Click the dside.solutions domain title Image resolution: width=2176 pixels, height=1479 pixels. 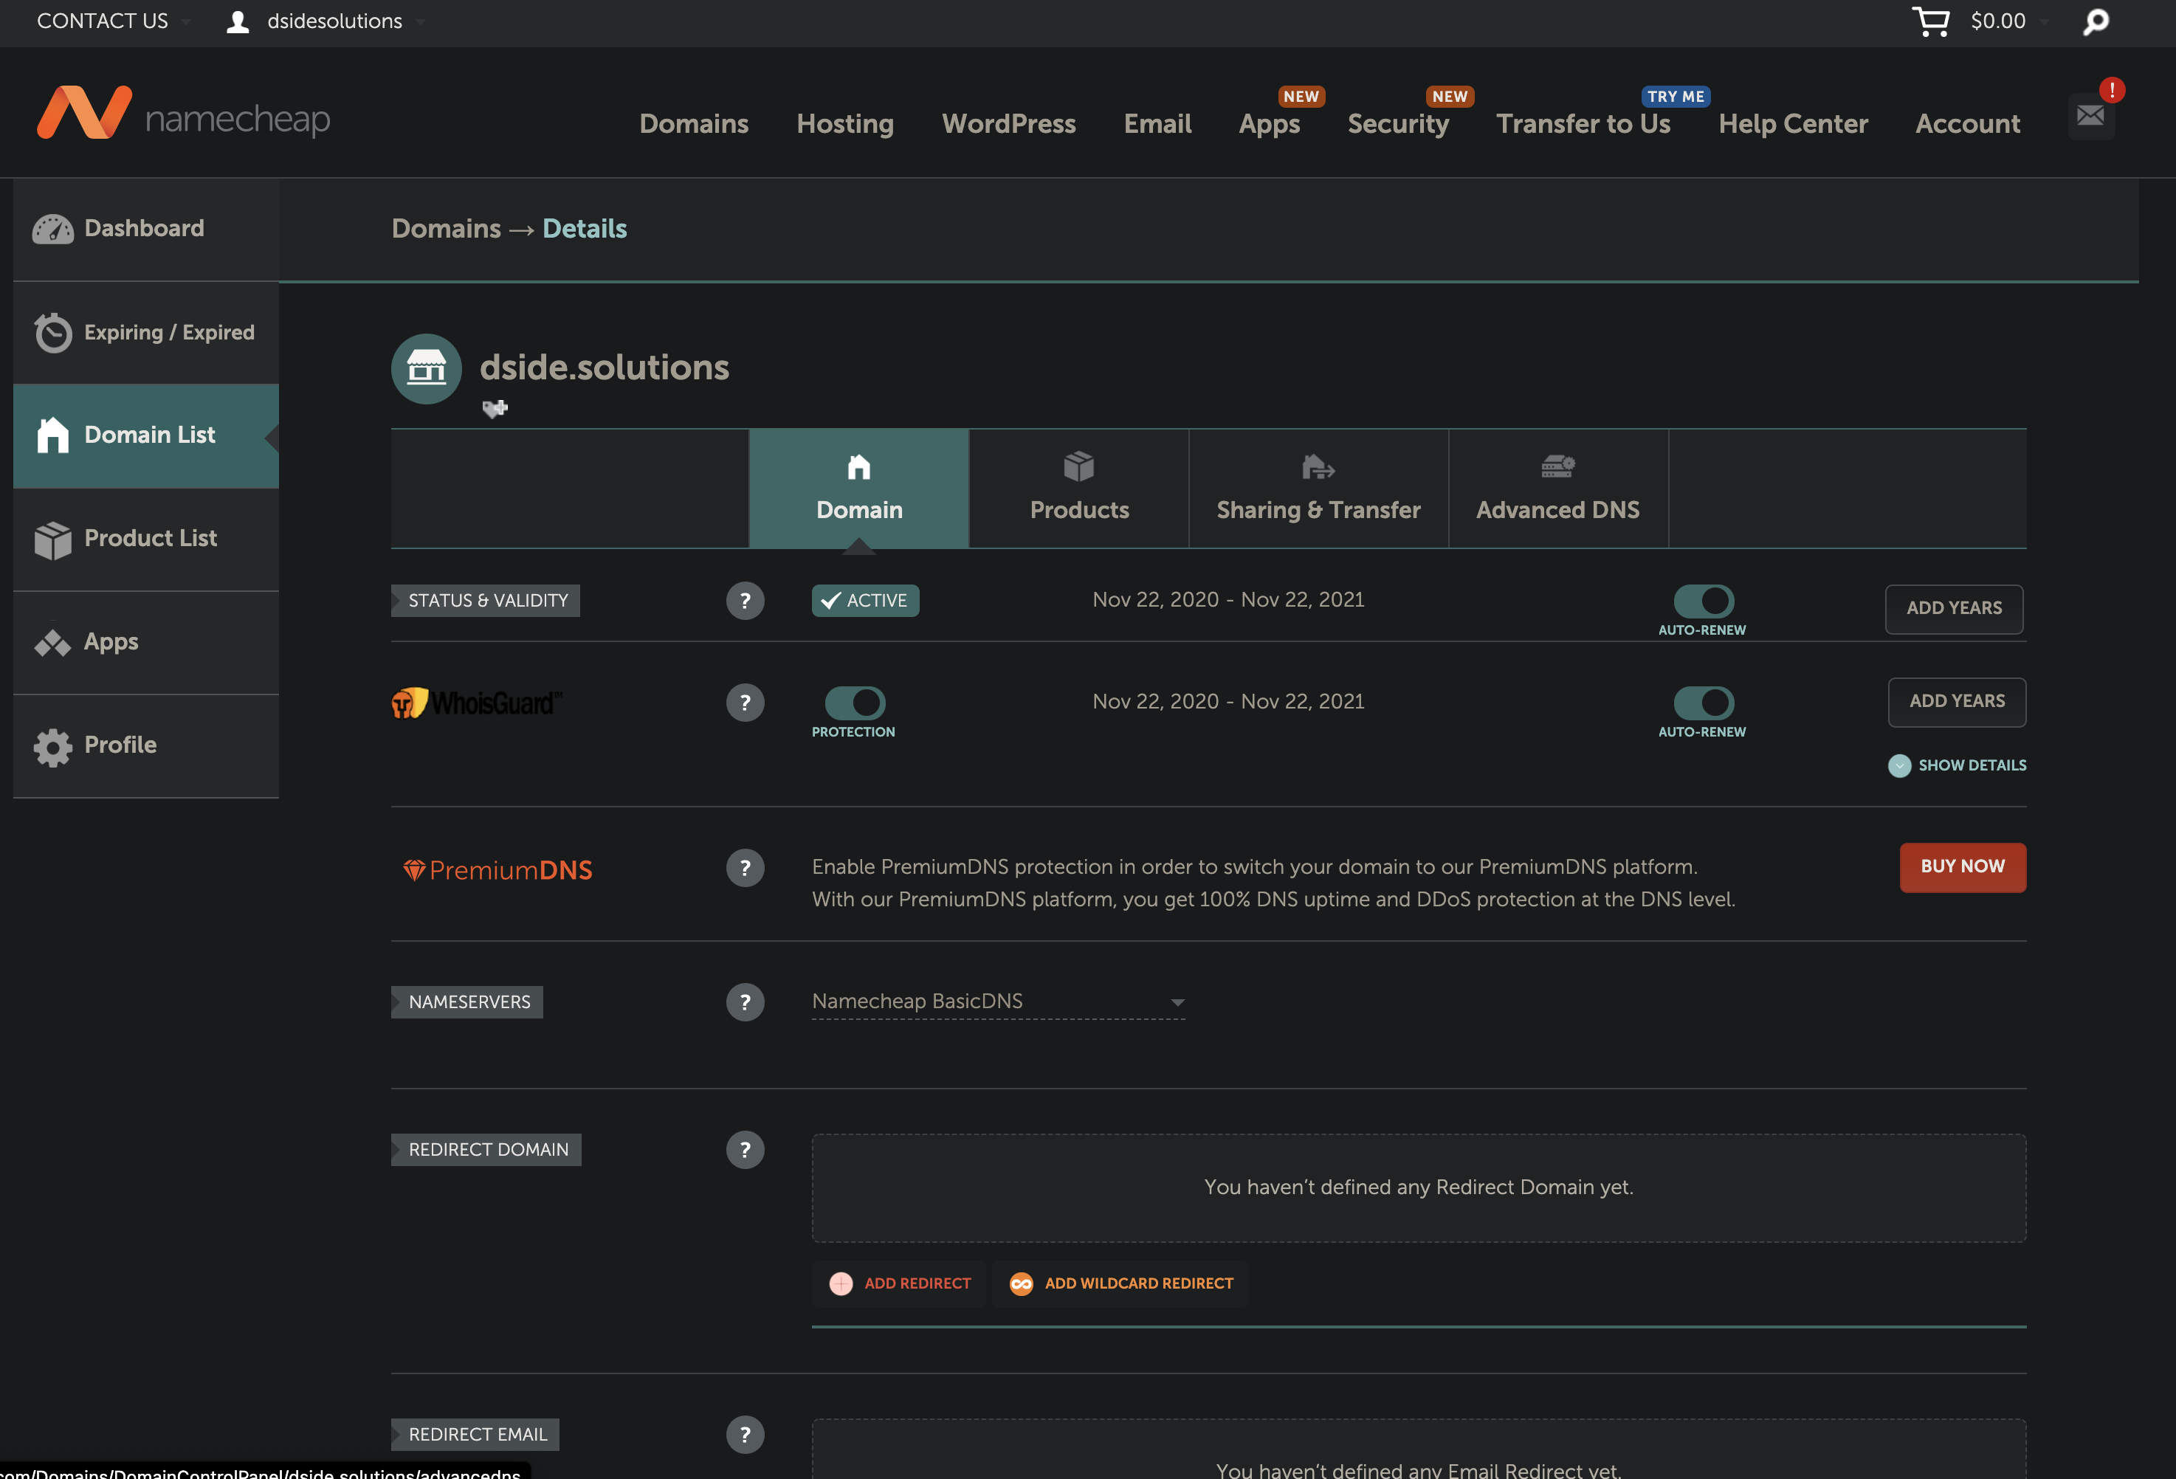pyautogui.click(x=604, y=367)
